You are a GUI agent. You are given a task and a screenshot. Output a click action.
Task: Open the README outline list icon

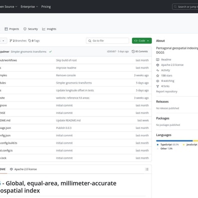pos(147,169)
